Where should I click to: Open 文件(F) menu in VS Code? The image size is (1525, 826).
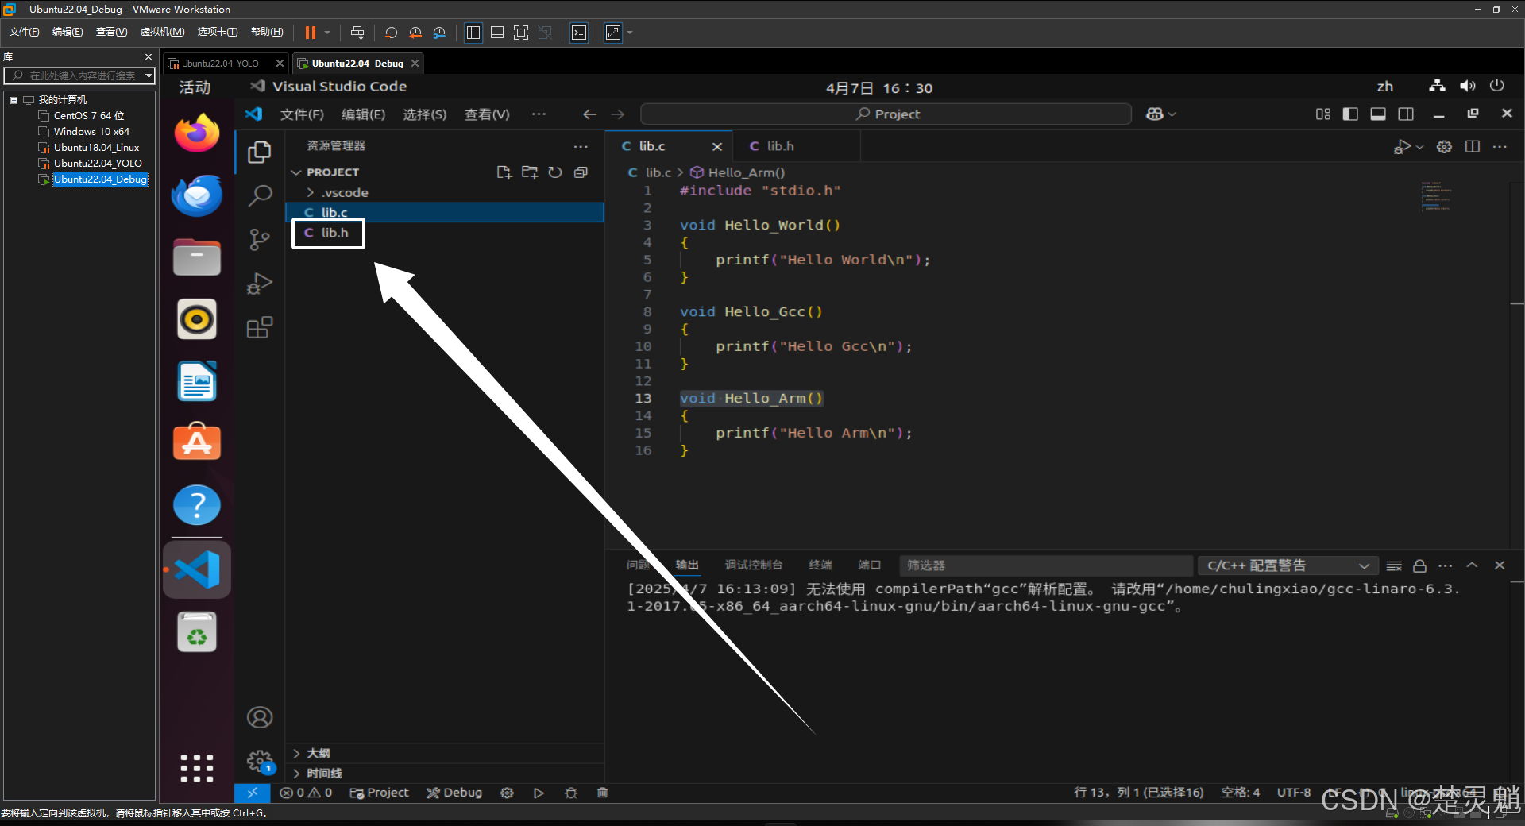click(x=302, y=114)
